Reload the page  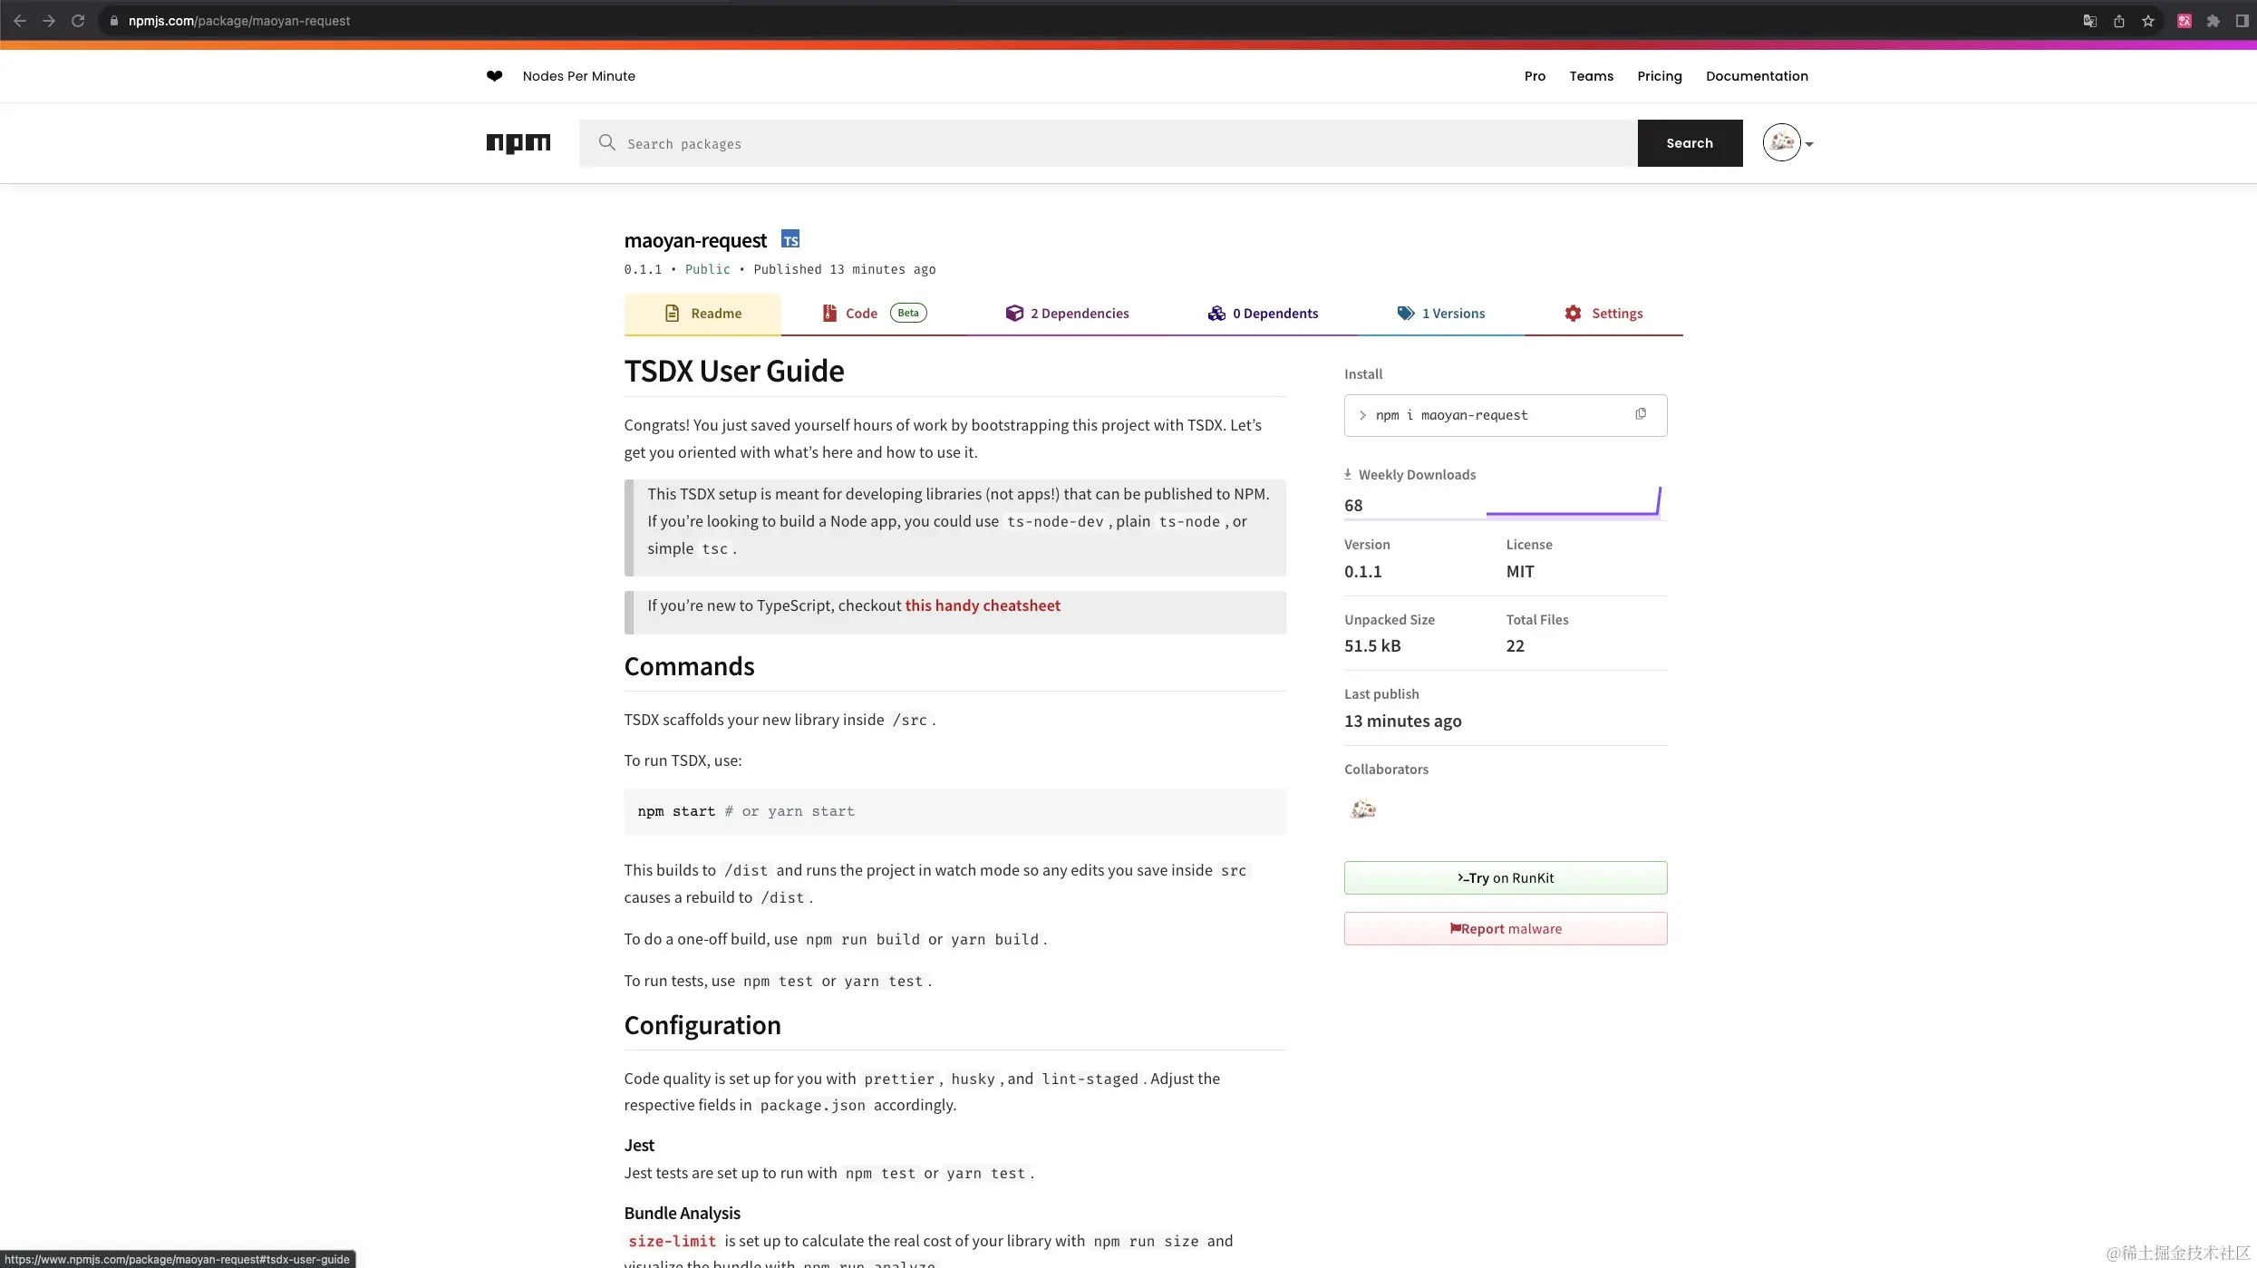coord(78,21)
